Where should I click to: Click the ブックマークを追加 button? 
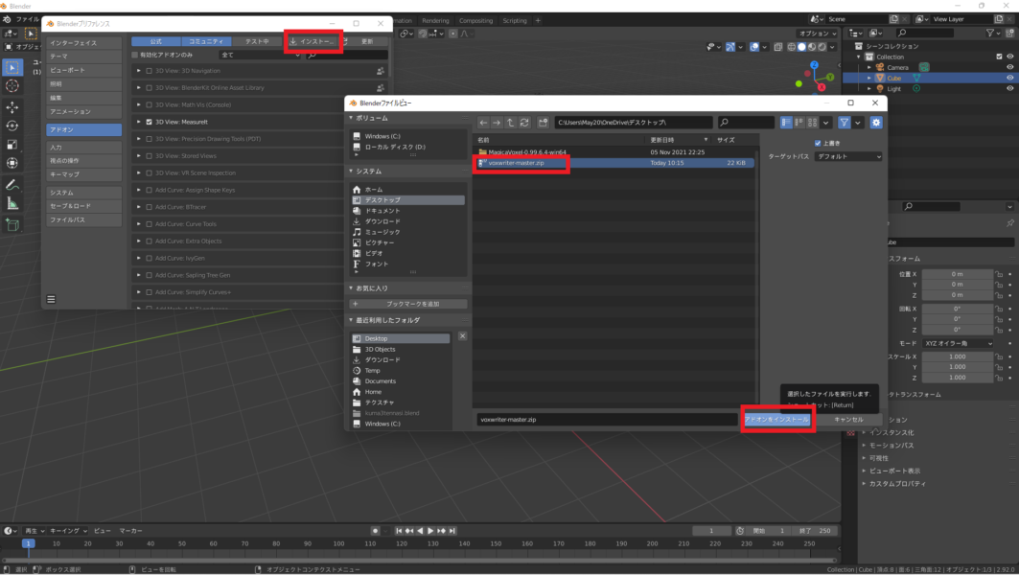[x=408, y=304]
